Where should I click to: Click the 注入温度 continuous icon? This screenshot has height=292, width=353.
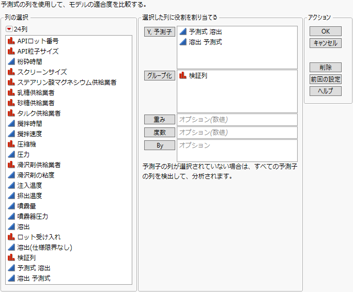coord(11,185)
